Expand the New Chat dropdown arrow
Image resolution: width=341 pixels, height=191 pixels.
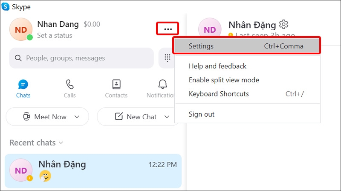(167, 117)
